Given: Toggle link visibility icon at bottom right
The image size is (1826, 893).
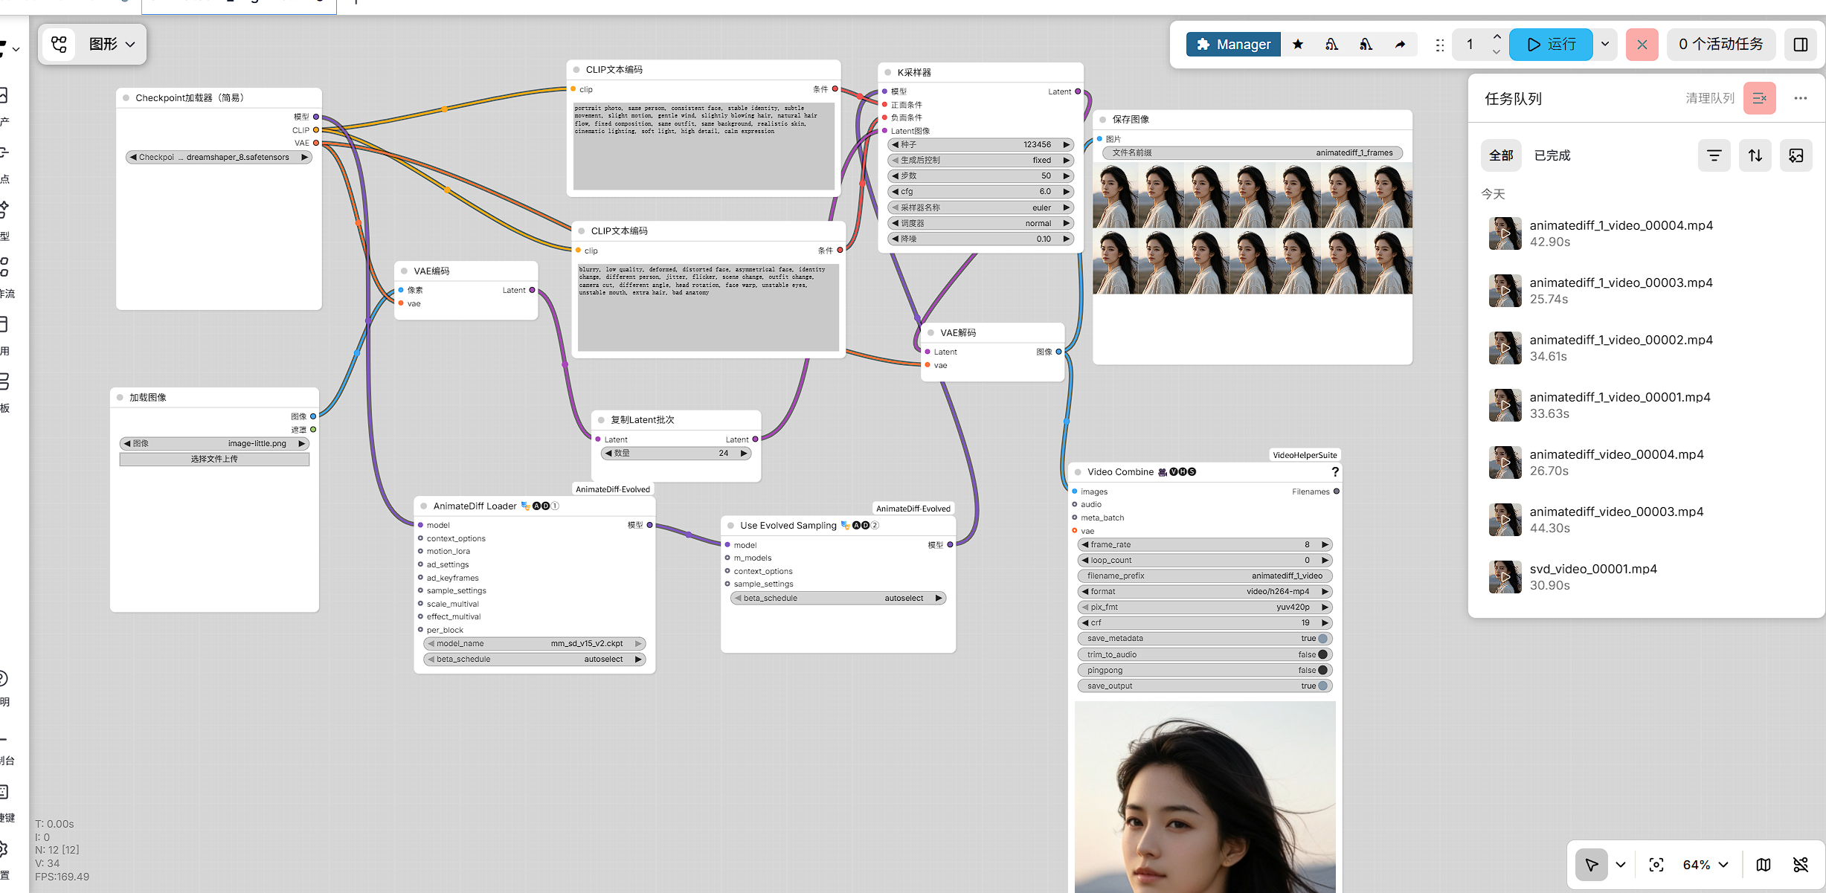Looking at the screenshot, I should [x=1801, y=865].
